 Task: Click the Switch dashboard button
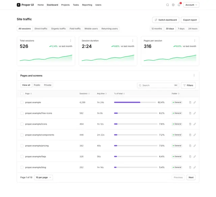[166, 20]
